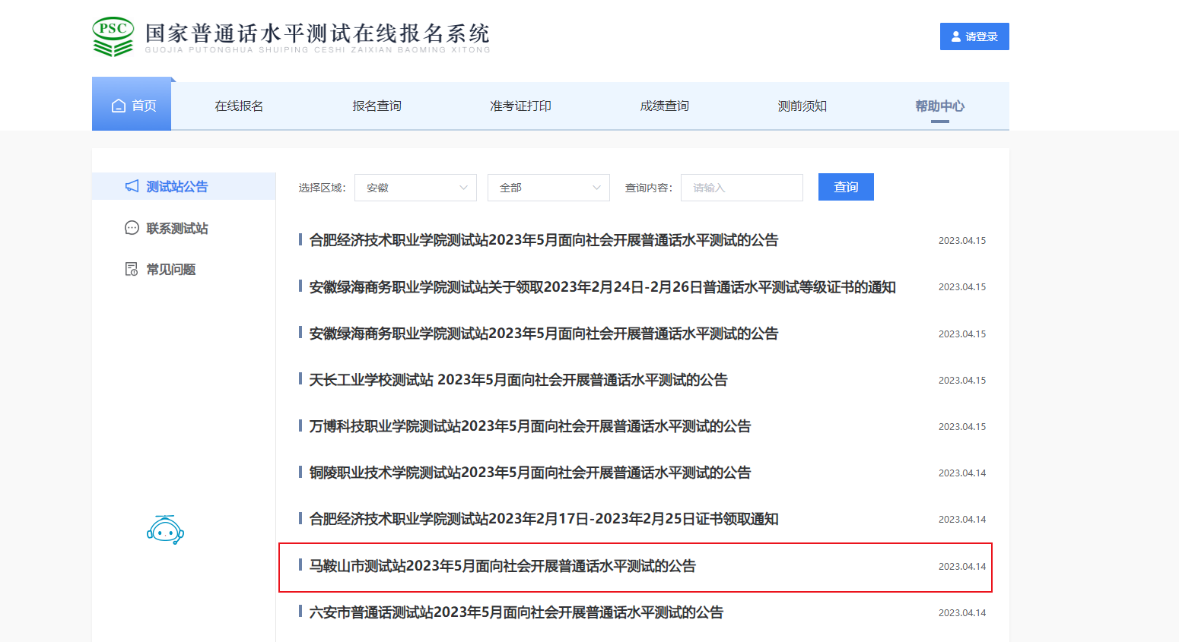The width and height of the screenshot is (1179, 642).
Task: Open 铜陵职业技术学院测试站 announcement
Action: click(x=529, y=473)
